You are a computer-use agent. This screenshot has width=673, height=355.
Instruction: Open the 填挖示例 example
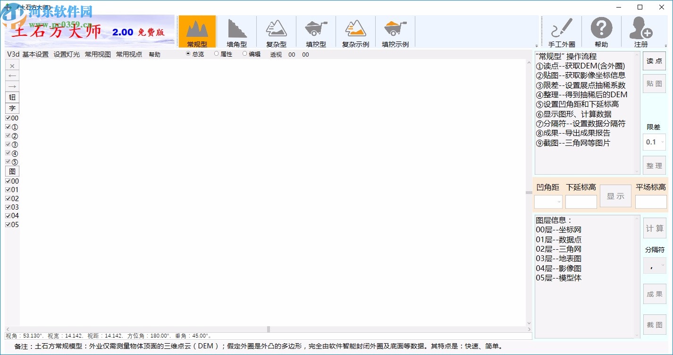pos(395,31)
